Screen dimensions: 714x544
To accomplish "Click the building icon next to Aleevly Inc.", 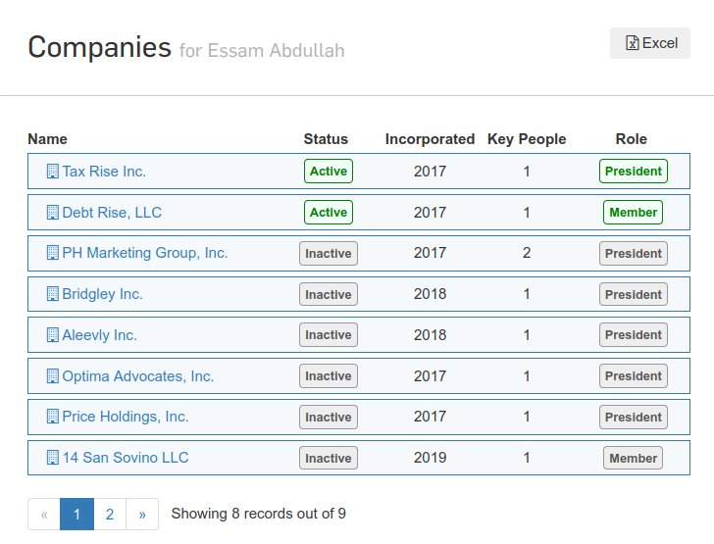I will (53, 334).
